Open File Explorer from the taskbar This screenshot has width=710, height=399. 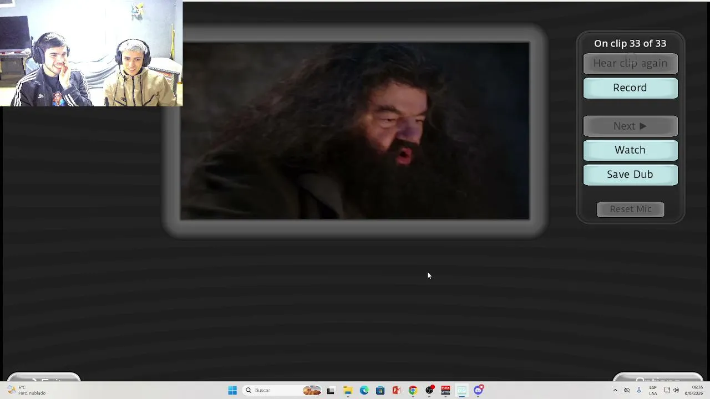click(x=348, y=390)
